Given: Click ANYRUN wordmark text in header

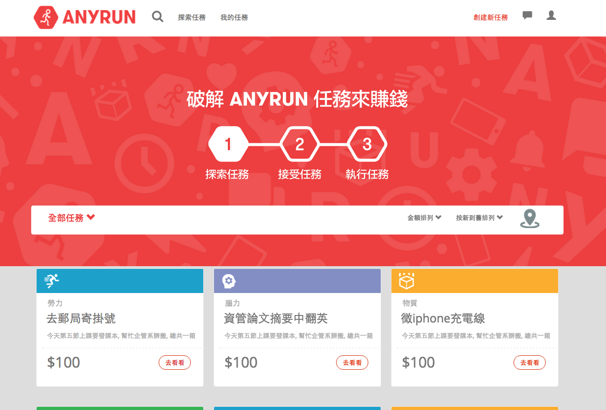Looking at the screenshot, I should 99,17.
